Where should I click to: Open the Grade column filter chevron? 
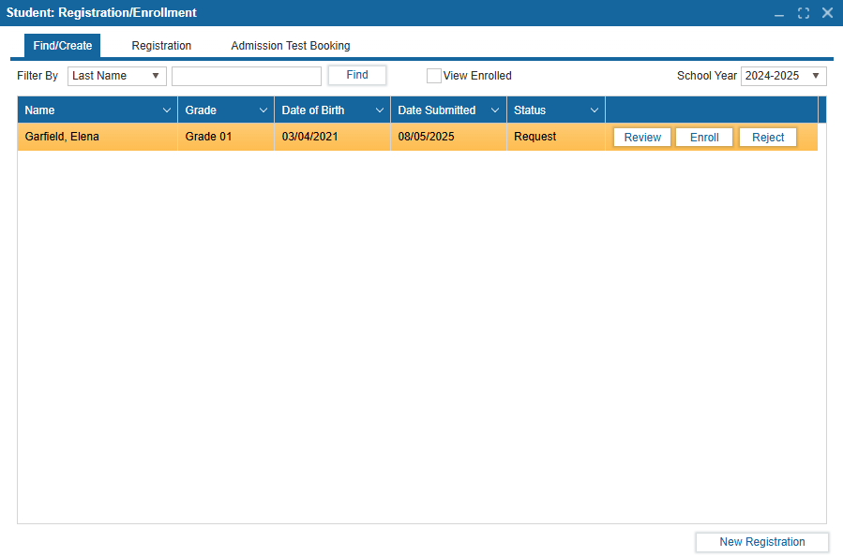(263, 110)
